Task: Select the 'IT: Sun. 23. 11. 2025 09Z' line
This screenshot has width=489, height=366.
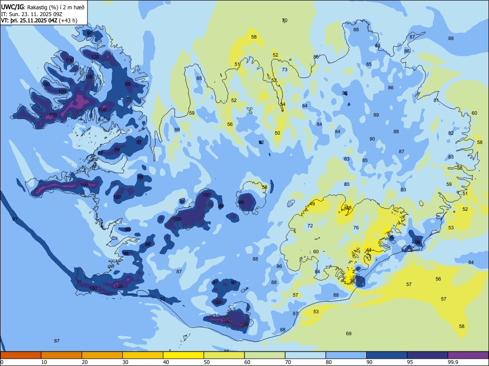Action: [31, 14]
